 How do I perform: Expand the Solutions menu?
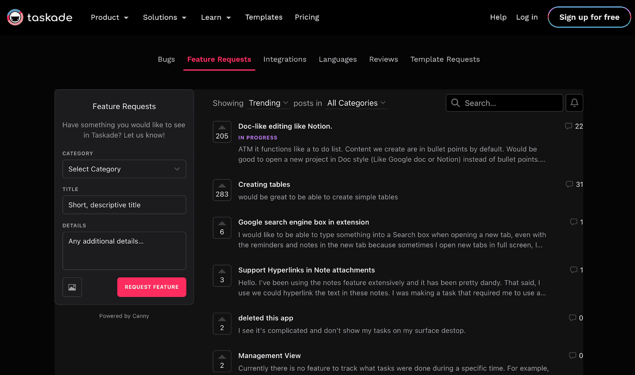[165, 17]
